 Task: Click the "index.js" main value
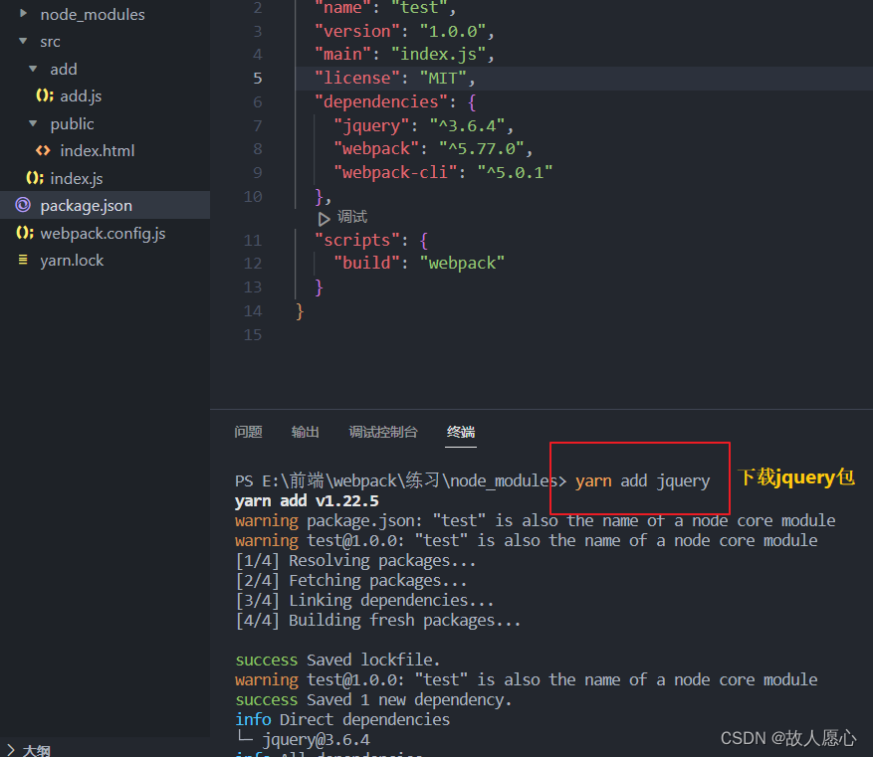[438, 54]
